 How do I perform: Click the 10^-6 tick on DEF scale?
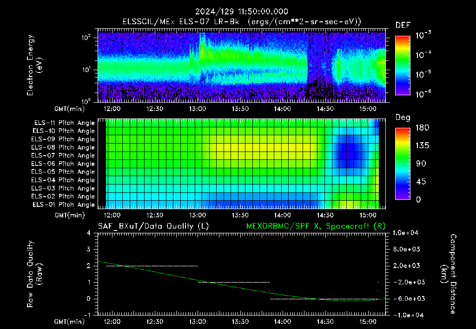(x=423, y=94)
